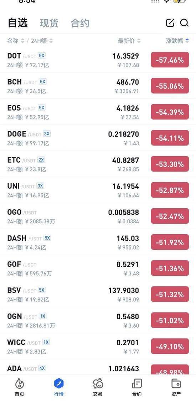196x403 pixels.
Task: Sort by 最新价 latest price arrows
Action: point(139,41)
